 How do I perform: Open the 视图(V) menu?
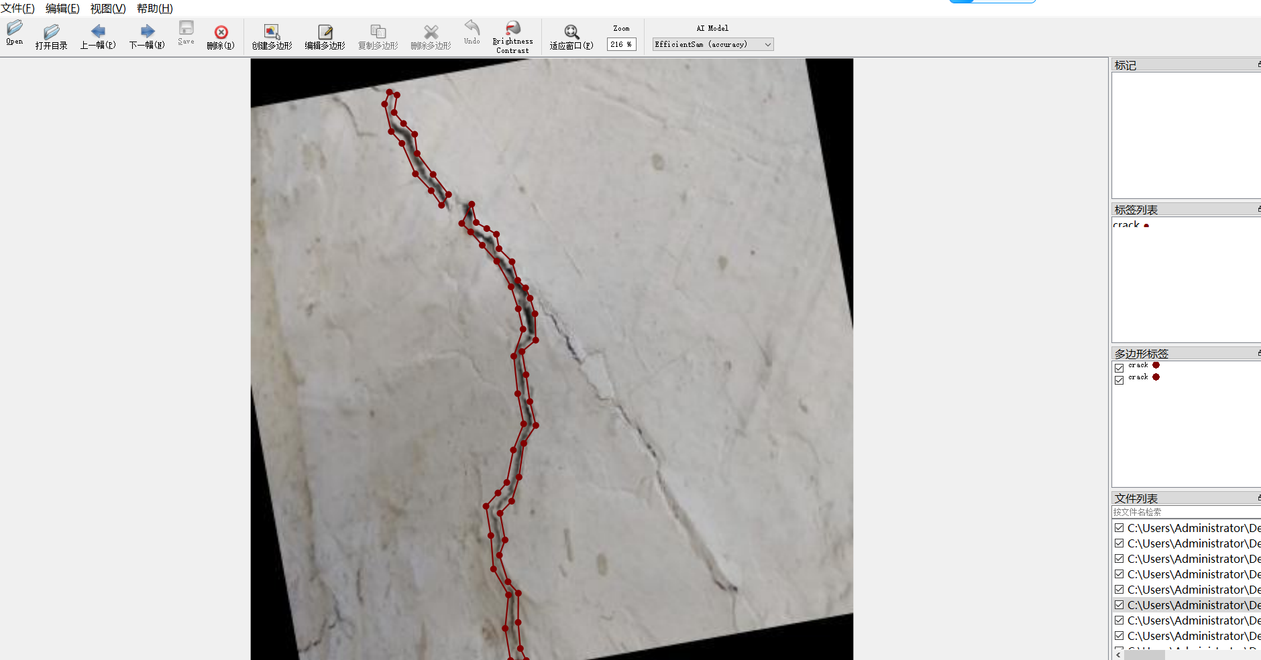pyautogui.click(x=108, y=9)
